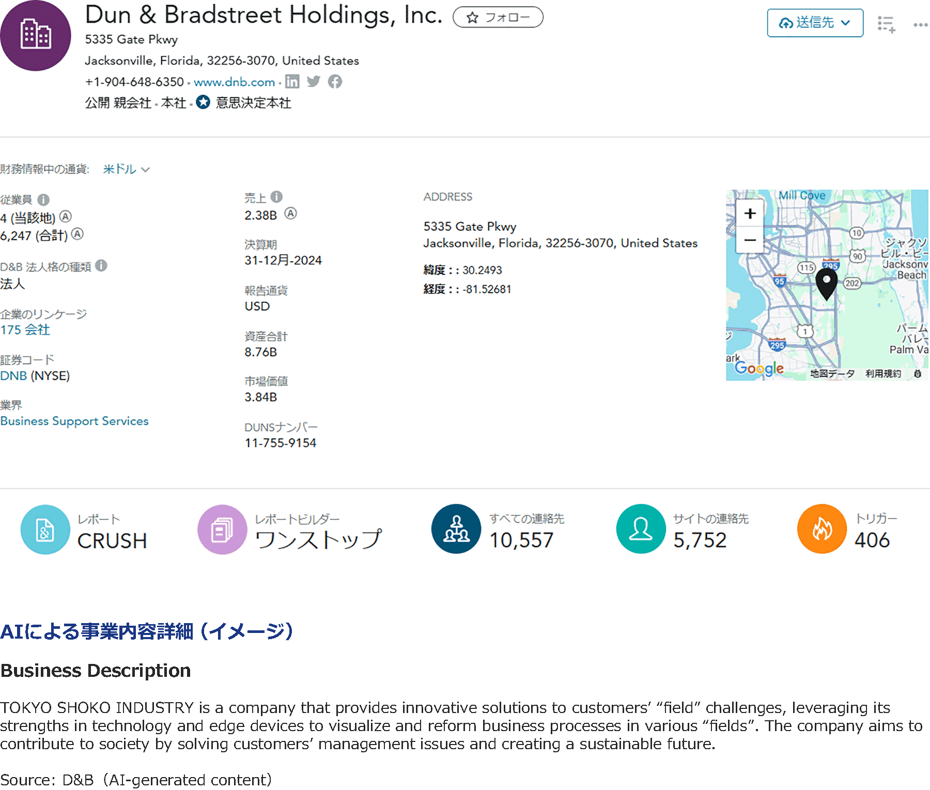Viewport: 930px width, 790px height.
Task: Open the Facebook icon
Action: coord(335,82)
